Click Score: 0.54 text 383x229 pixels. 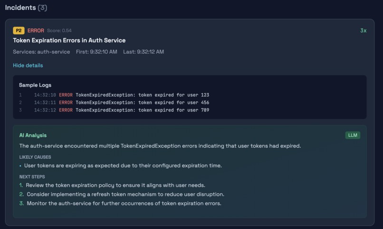pyautogui.click(x=59, y=30)
